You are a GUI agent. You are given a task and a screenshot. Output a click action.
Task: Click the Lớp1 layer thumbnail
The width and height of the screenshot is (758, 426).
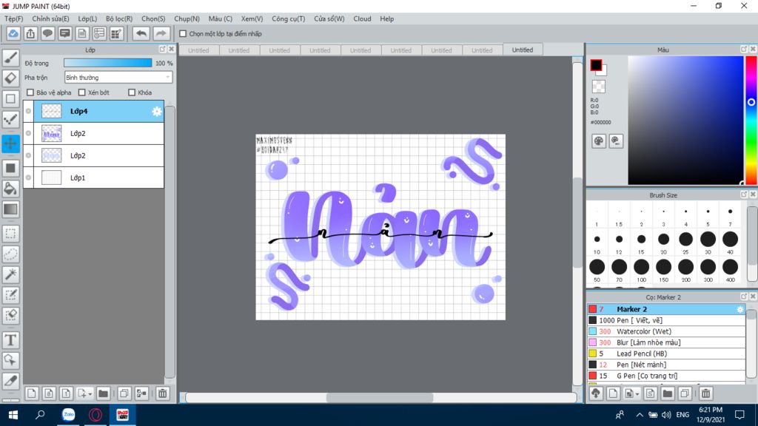click(51, 177)
